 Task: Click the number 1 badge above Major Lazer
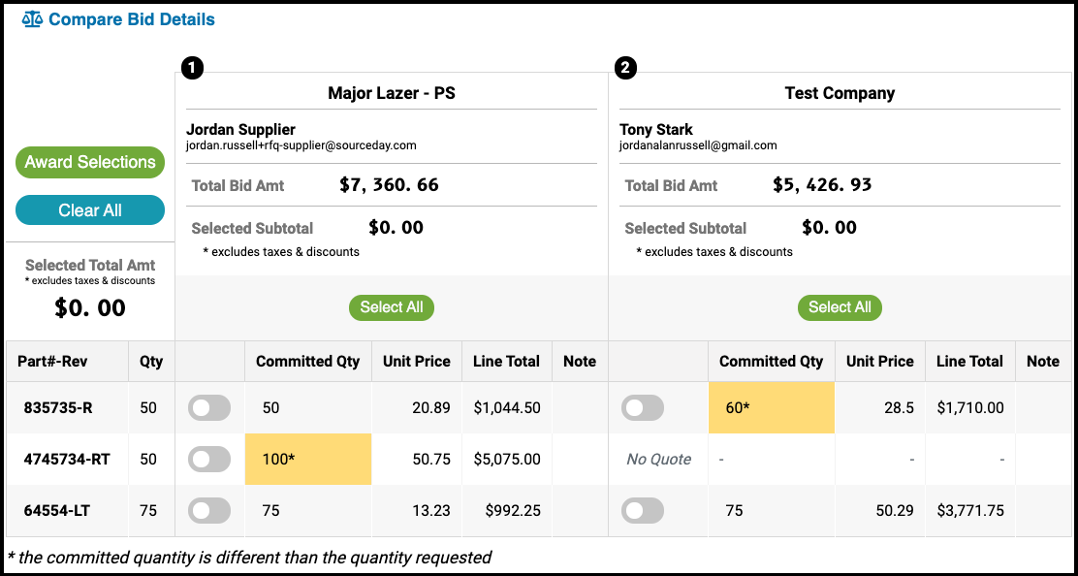192,67
